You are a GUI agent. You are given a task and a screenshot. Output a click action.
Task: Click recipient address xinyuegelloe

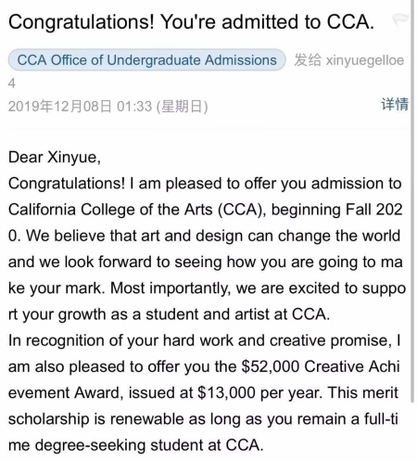coord(365,60)
